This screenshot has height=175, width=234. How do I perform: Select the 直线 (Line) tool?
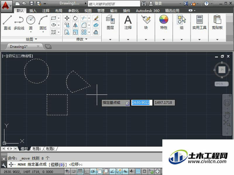(x=7, y=22)
